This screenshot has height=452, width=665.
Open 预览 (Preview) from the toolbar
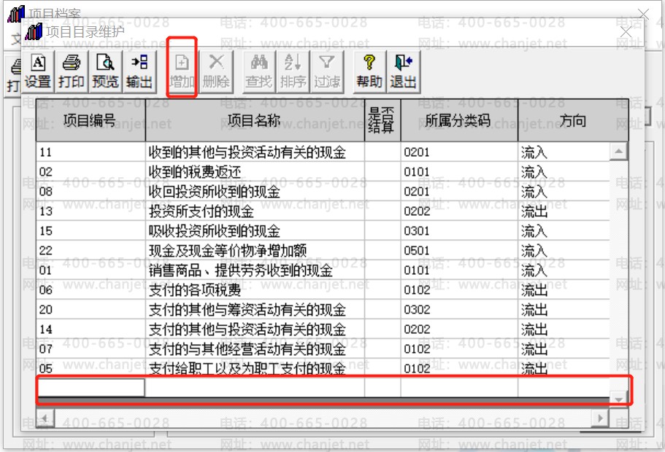(105, 71)
